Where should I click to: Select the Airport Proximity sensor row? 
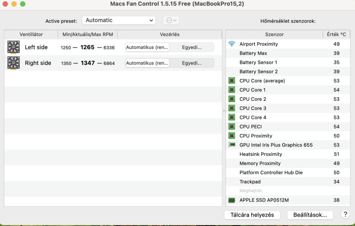[x=288, y=44]
